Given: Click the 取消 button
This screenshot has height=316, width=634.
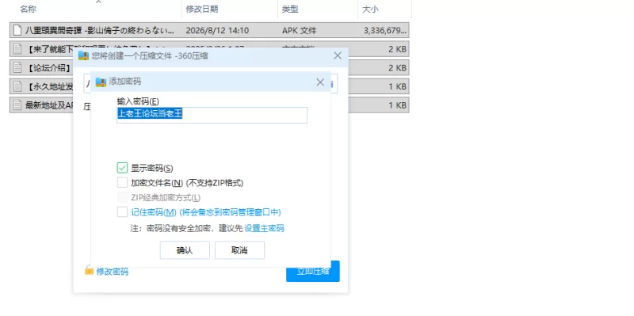Looking at the screenshot, I should [239, 250].
